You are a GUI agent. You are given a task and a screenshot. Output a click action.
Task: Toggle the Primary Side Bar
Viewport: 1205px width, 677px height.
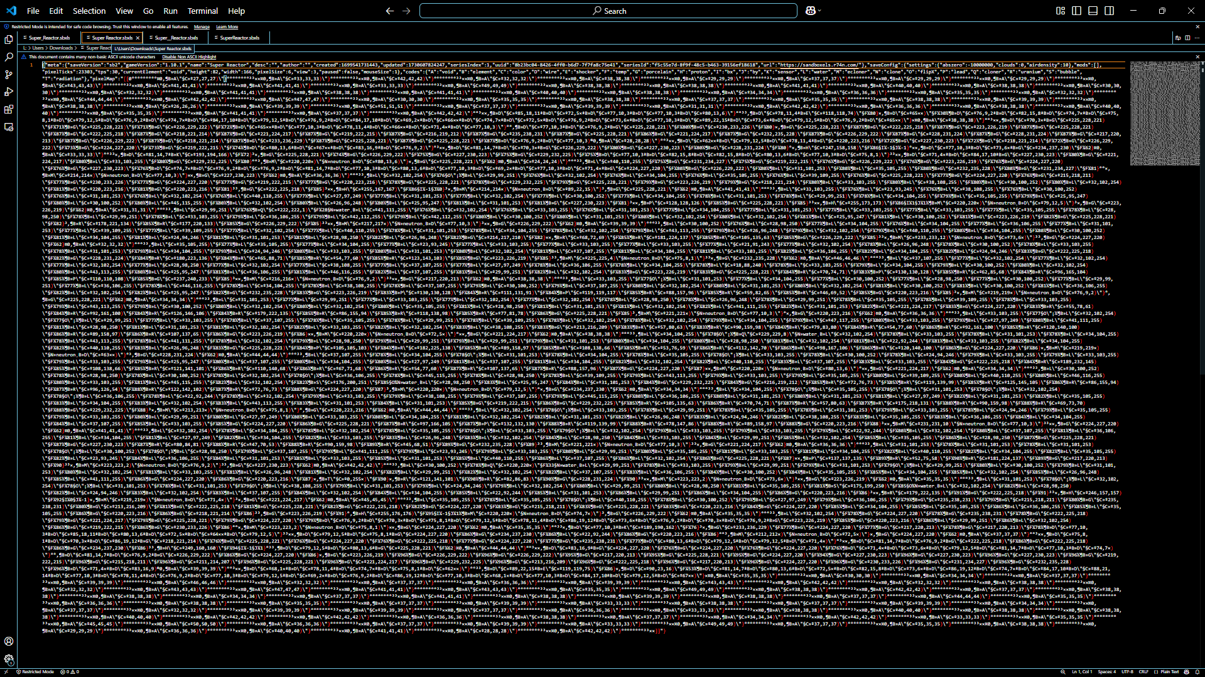1077,11
